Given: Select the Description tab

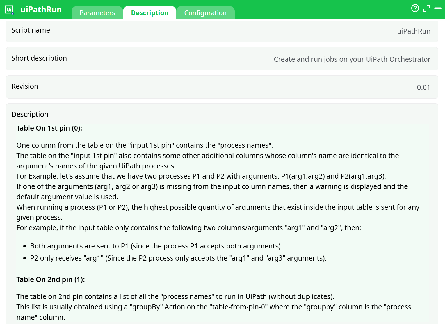Looking at the screenshot, I should pos(150,13).
